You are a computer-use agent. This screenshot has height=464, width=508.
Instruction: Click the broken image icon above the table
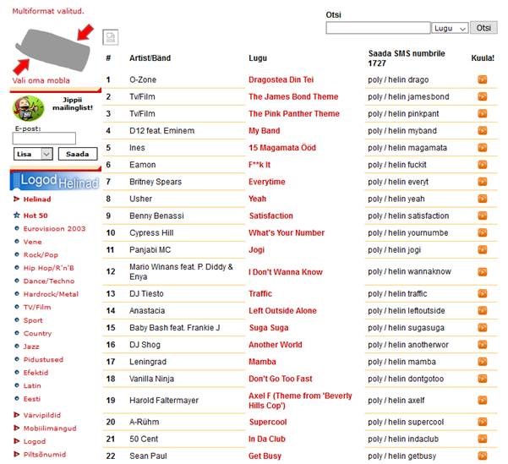[111, 37]
